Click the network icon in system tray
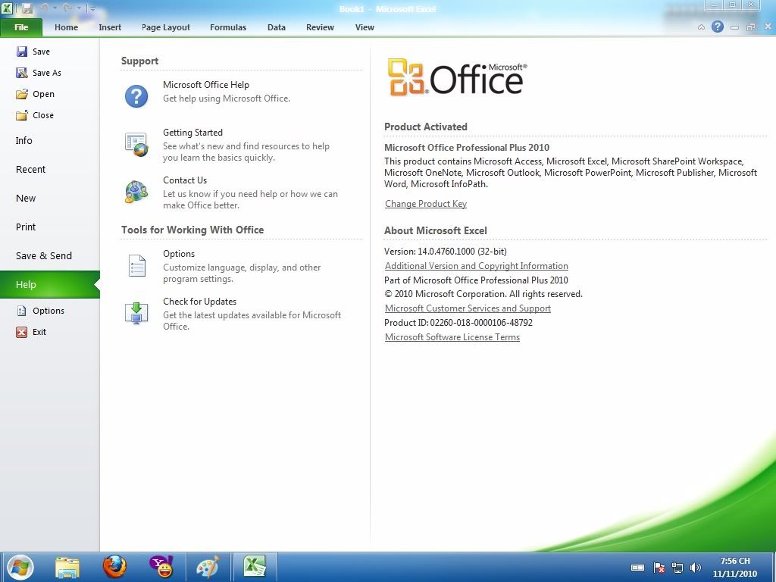Image resolution: width=776 pixels, height=582 pixels. click(677, 568)
